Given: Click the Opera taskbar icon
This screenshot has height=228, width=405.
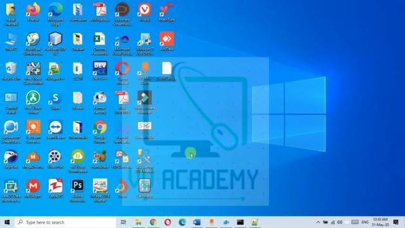Looking at the screenshot, I should [x=168, y=222].
